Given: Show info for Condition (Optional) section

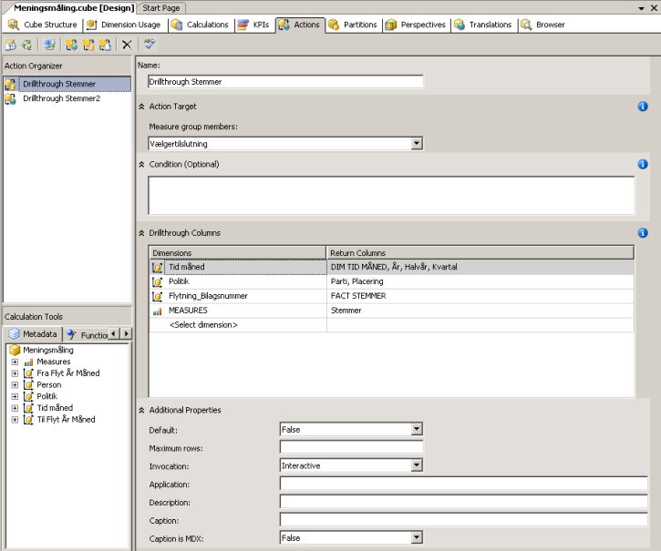Looking at the screenshot, I should pyautogui.click(x=643, y=164).
